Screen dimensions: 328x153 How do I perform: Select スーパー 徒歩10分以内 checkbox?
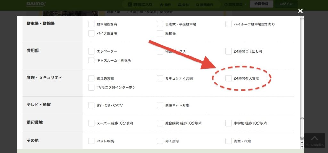(91, 123)
